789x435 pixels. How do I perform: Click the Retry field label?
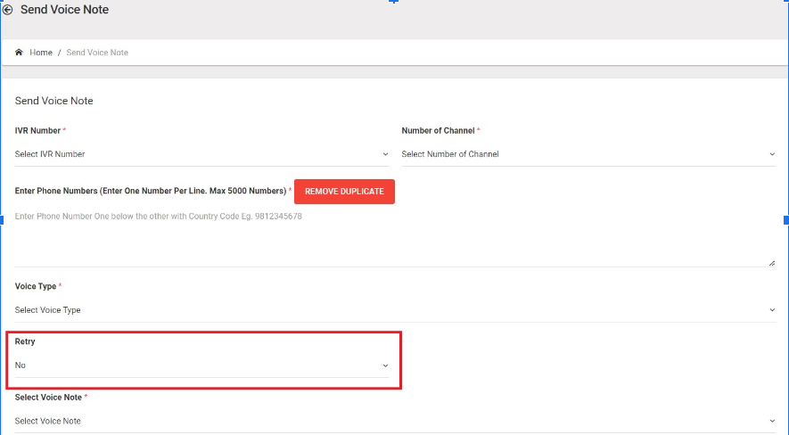tap(25, 341)
